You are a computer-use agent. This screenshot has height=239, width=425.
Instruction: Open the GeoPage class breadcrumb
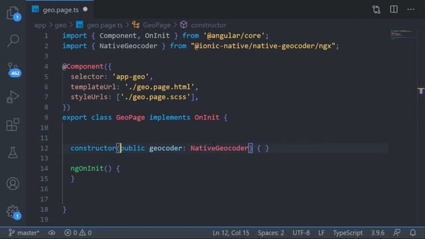coord(151,25)
